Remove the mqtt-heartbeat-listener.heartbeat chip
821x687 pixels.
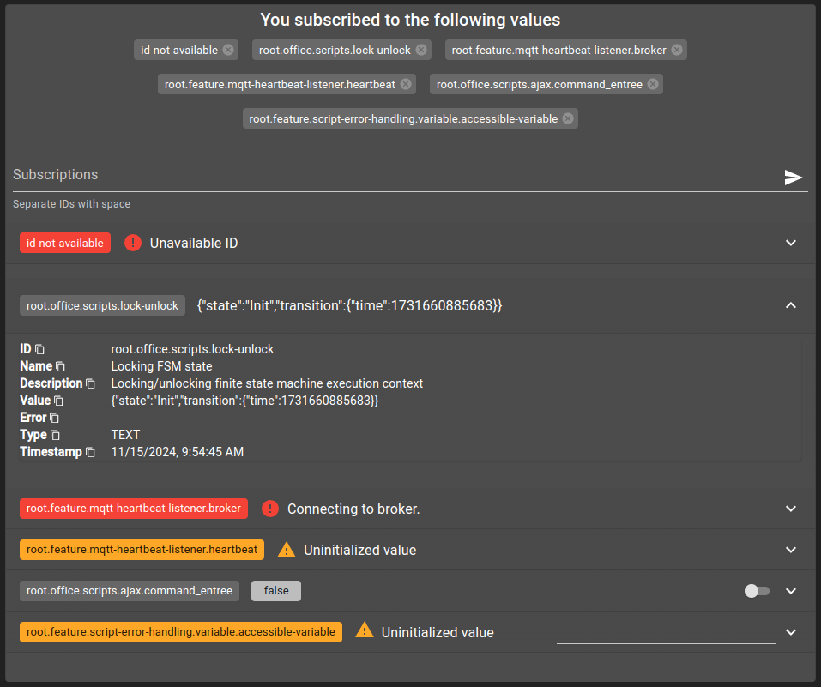tap(406, 84)
